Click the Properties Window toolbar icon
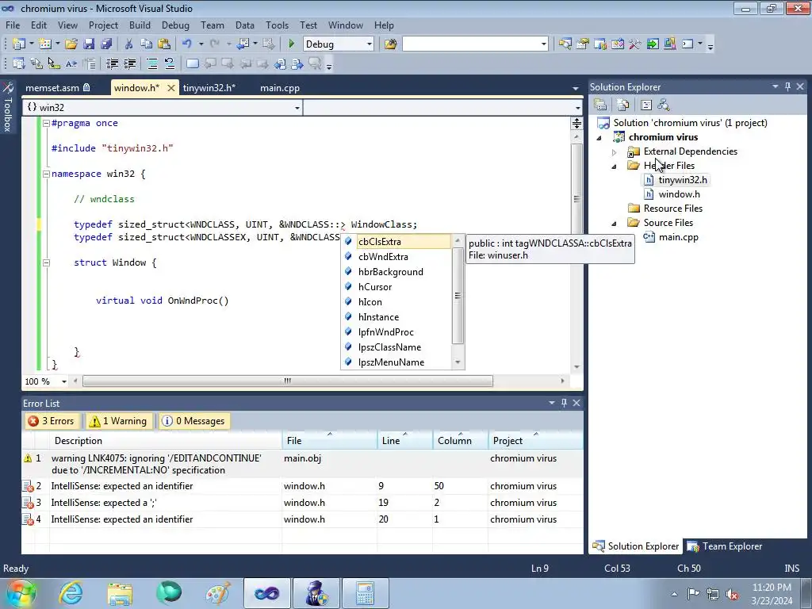The width and height of the screenshot is (812, 609). 583,44
